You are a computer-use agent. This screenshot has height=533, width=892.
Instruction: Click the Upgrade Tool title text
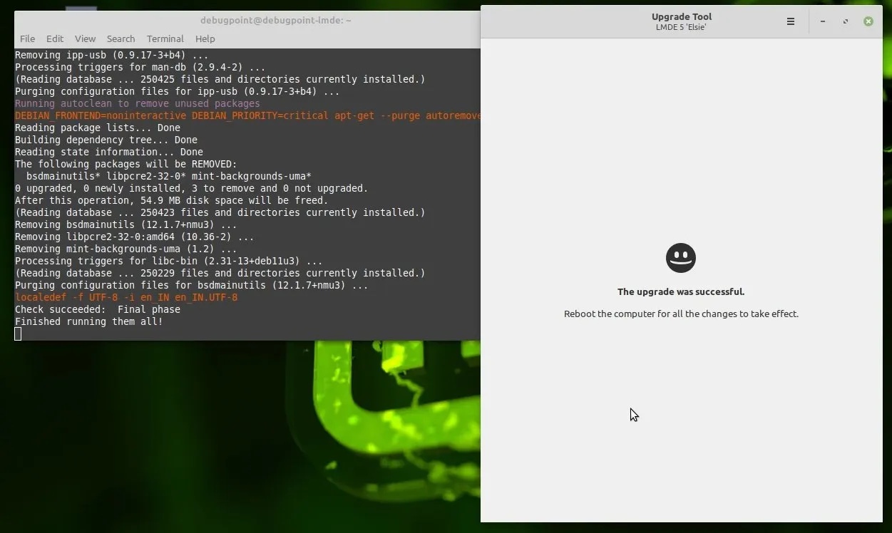[x=681, y=16]
